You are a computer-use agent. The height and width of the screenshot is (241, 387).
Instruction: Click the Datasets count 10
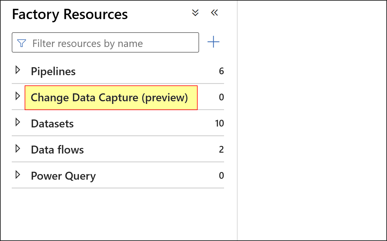tap(219, 123)
